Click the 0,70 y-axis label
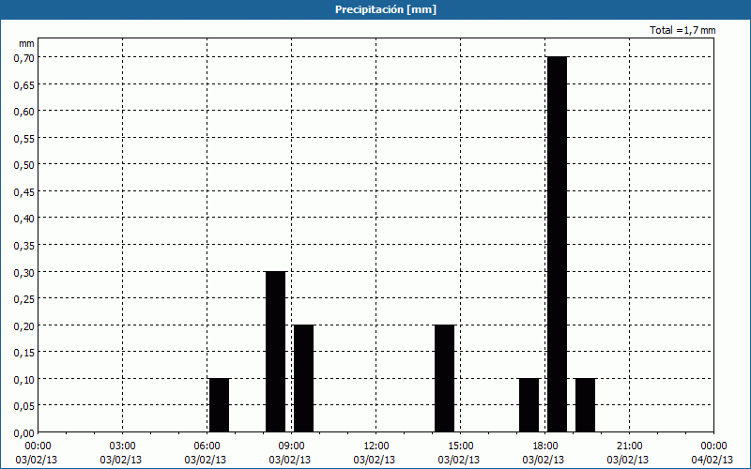Screen dimensions: 751x469 pyautogui.click(x=24, y=58)
